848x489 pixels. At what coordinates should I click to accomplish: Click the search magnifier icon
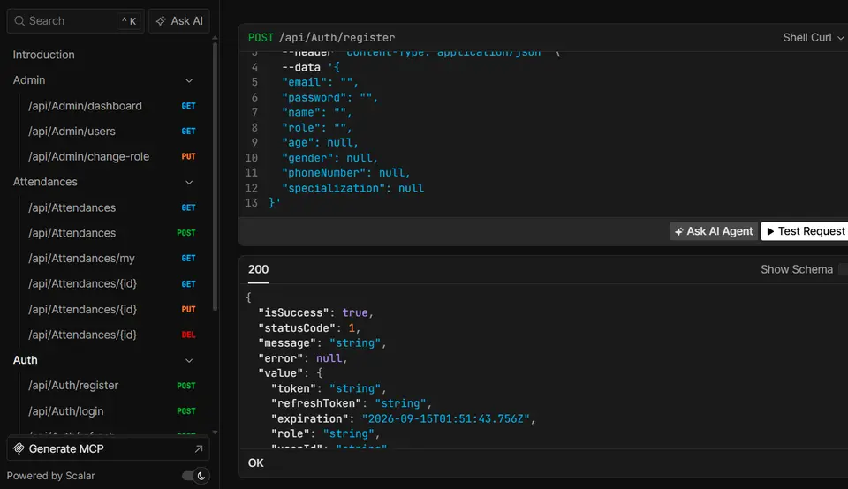click(19, 21)
